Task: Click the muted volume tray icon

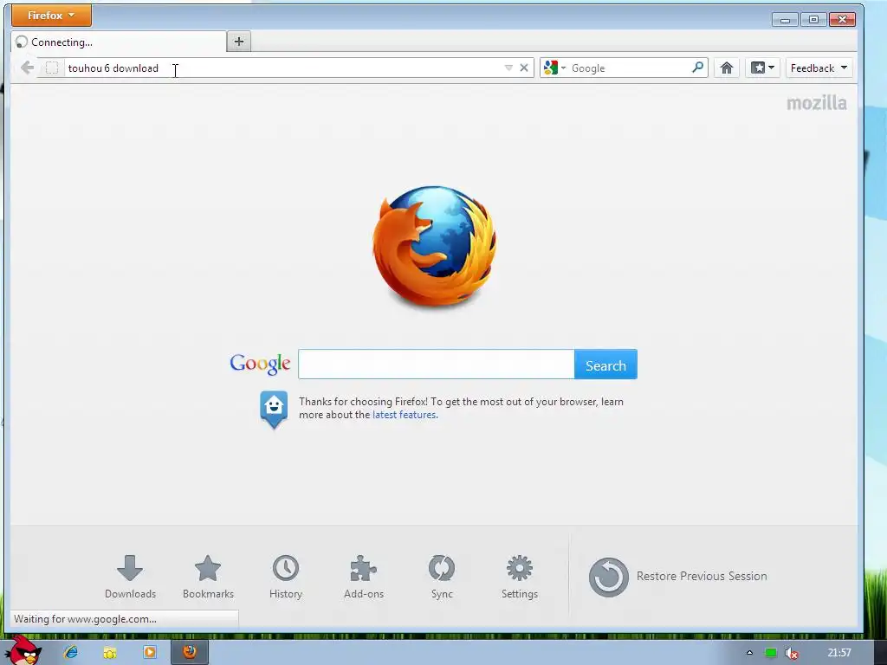Action: [792, 653]
